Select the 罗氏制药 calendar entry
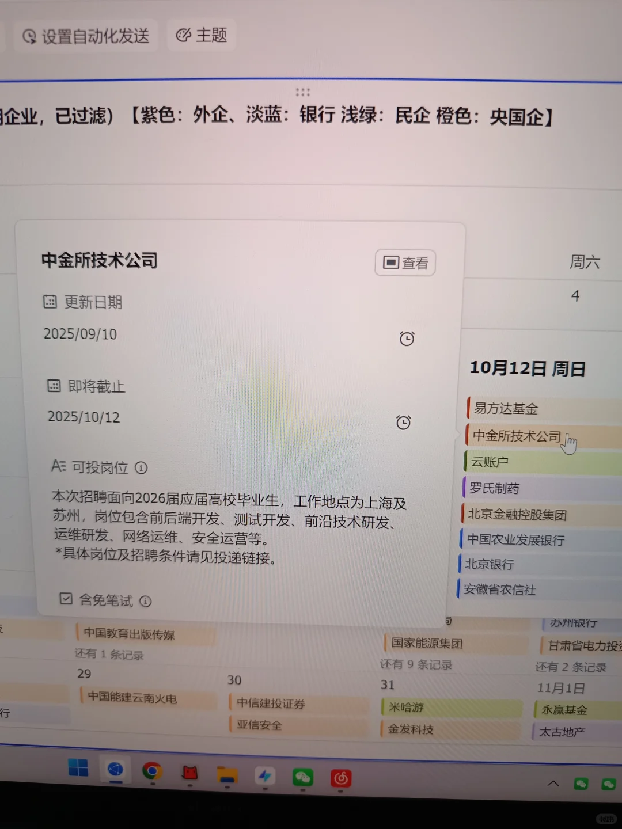 click(x=494, y=488)
